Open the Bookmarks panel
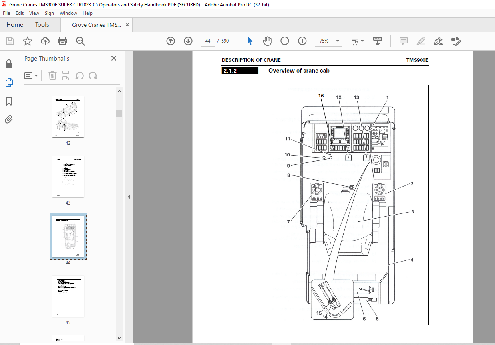The width and height of the screenshot is (495, 345). click(x=9, y=101)
